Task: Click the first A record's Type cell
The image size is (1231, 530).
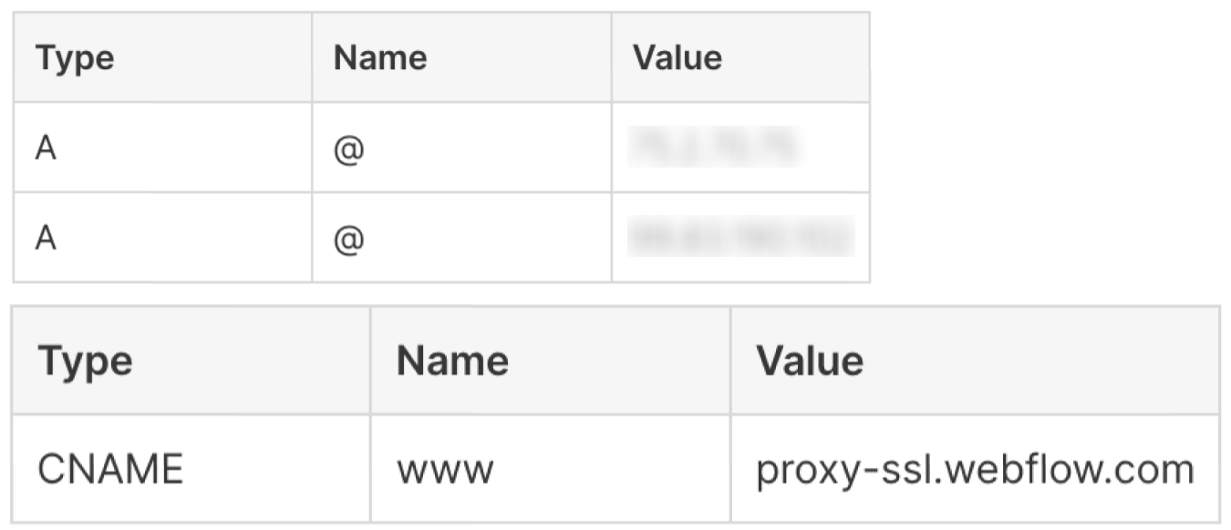Action: coord(47,148)
